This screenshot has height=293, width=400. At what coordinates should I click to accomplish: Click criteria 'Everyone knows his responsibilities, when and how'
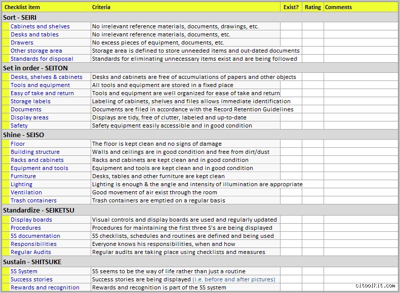click(164, 244)
